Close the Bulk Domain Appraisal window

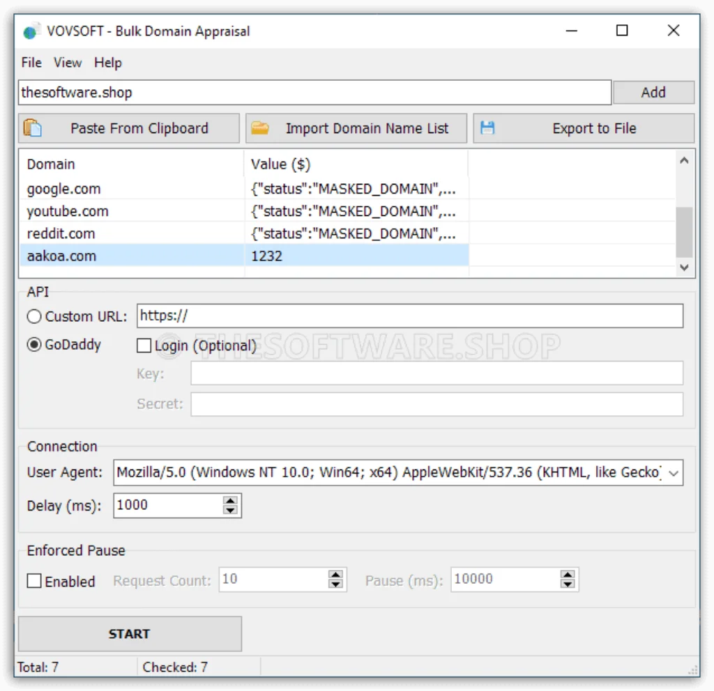[x=674, y=31]
